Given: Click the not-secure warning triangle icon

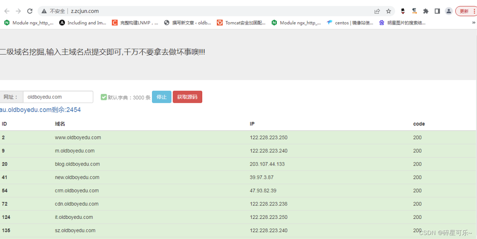Looking at the screenshot, I should tap(44, 11).
